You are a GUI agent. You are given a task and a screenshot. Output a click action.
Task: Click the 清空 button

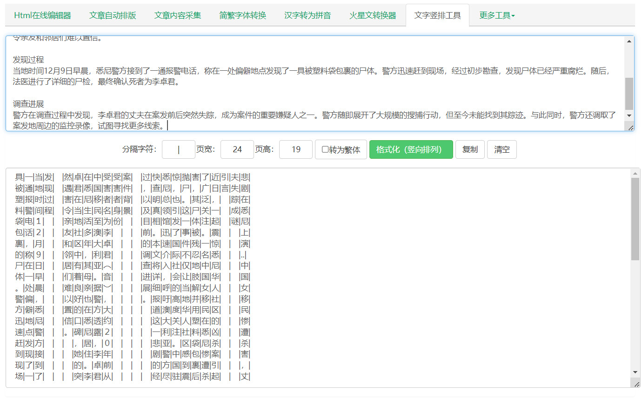point(502,149)
